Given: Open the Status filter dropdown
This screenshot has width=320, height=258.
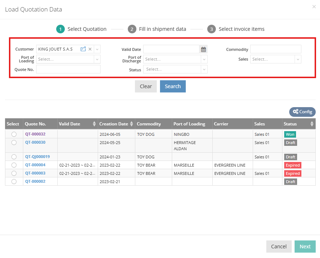Looking at the screenshot, I should 204,69.
